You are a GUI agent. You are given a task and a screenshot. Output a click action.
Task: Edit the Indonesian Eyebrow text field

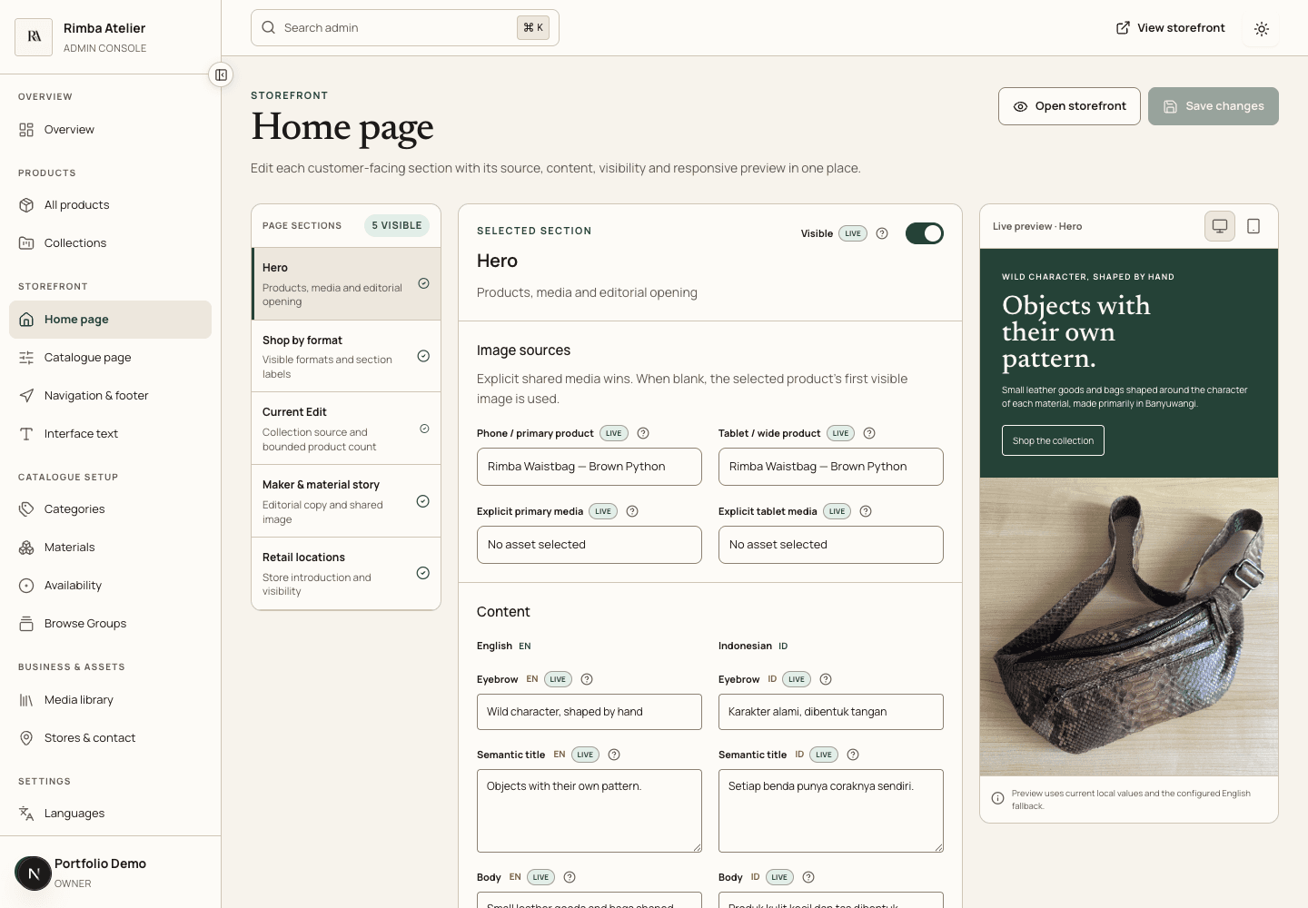(x=831, y=712)
